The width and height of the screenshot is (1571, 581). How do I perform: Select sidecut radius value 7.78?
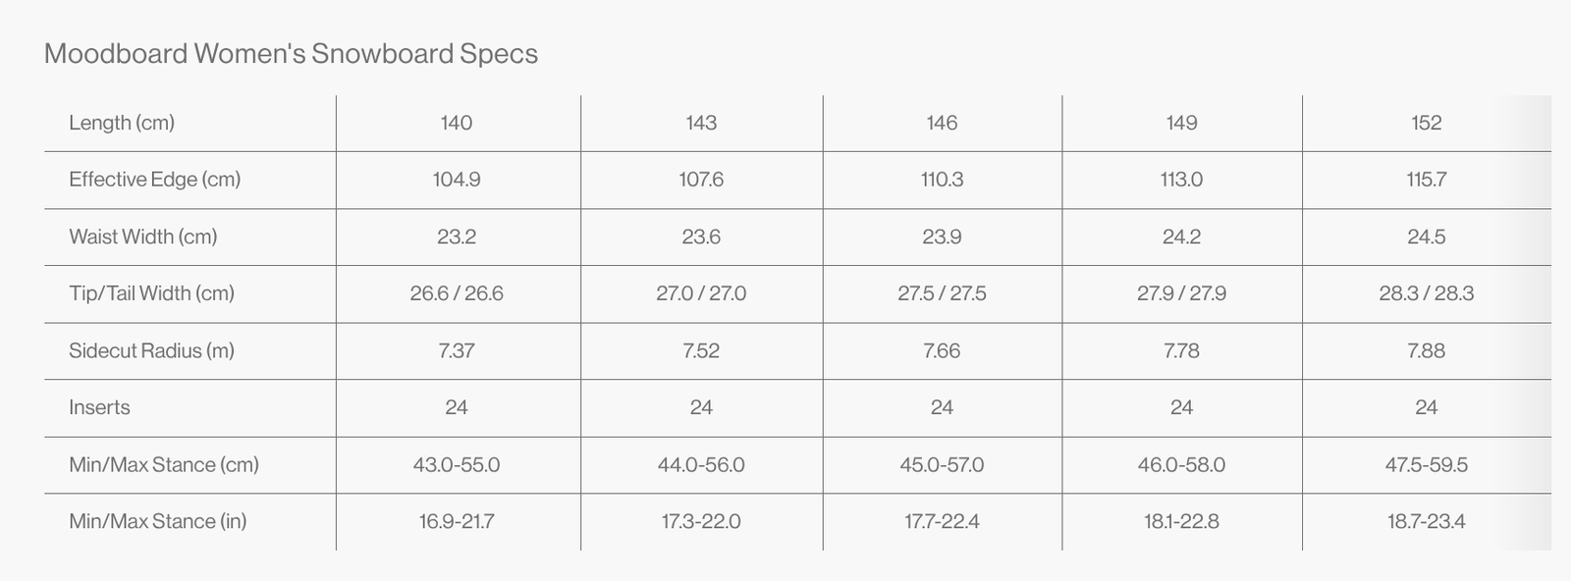point(1181,350)
